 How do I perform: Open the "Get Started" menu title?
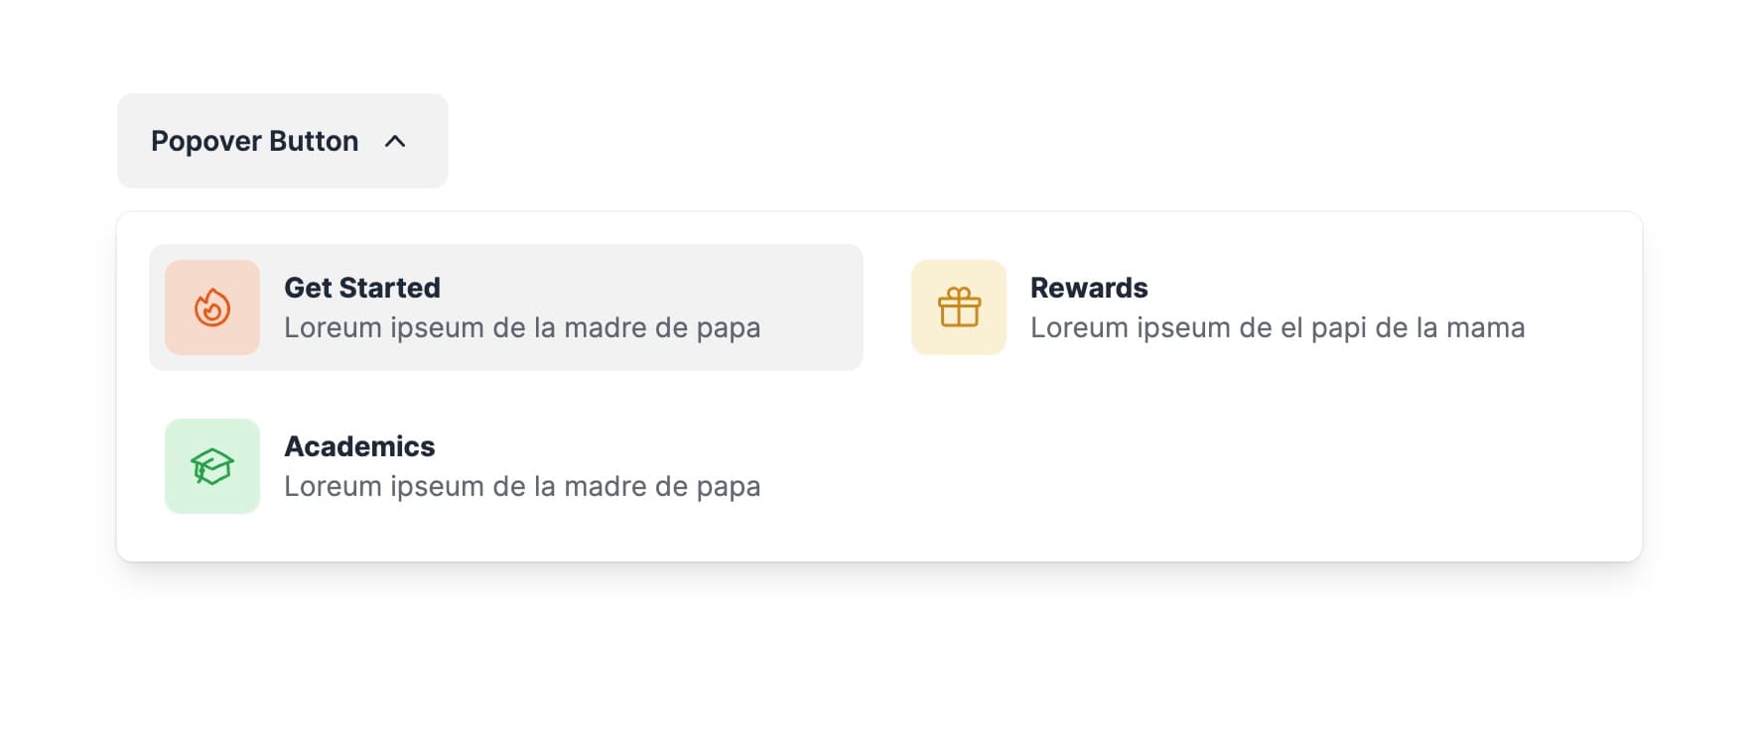pyautogui.click(x=361, y=288)
